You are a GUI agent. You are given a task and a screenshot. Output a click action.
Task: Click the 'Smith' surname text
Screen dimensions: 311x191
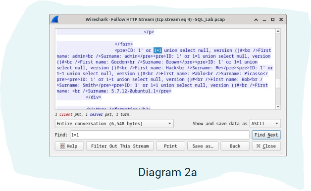tap(89, 86)
